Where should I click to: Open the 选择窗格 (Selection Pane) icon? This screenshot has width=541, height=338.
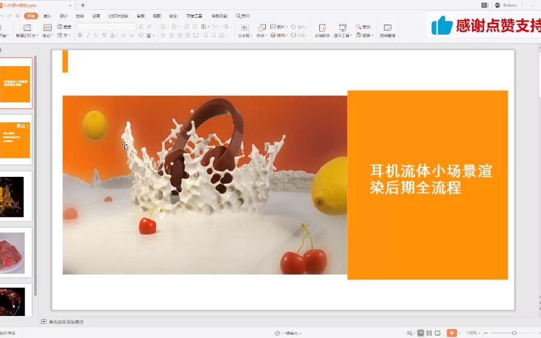pos(387,29)
